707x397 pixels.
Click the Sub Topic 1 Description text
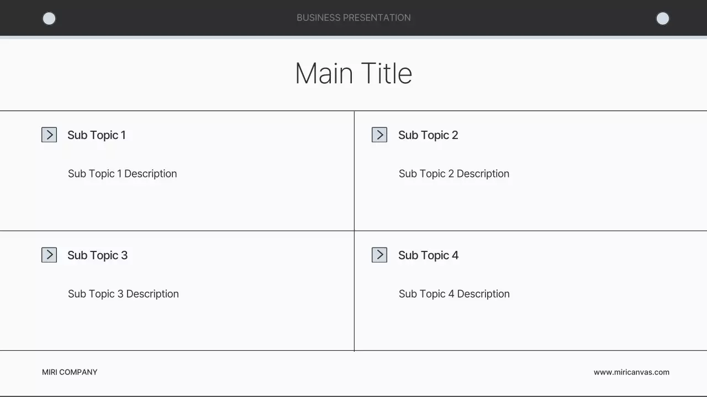click(x=123, y=174)
